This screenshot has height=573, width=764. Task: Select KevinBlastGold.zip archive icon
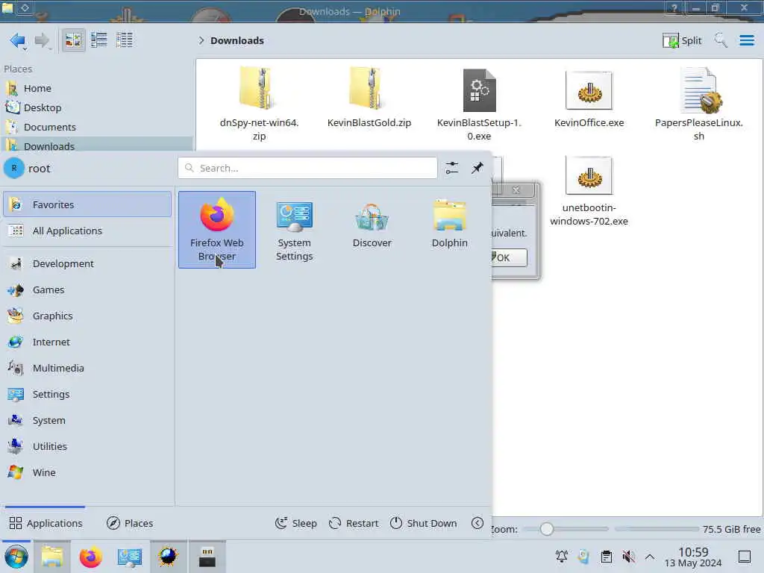pyautogui.click(x=369, y=89)
